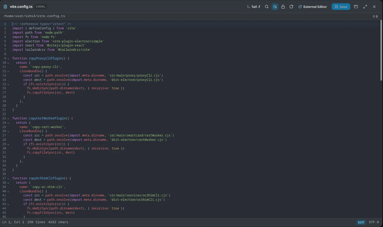Toggle the read-only lock icon
Screen dimensions: 383x227
click(x=283, y=7)
